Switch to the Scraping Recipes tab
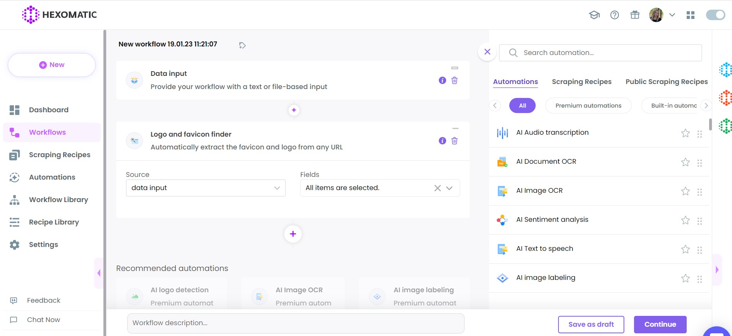The height and width of the screenshot is (336, 732). pyautogui.click(x=581, y=82)
